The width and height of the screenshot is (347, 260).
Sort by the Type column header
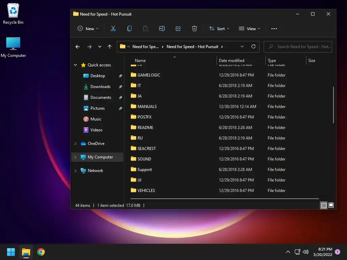click(x=272, y=61)
